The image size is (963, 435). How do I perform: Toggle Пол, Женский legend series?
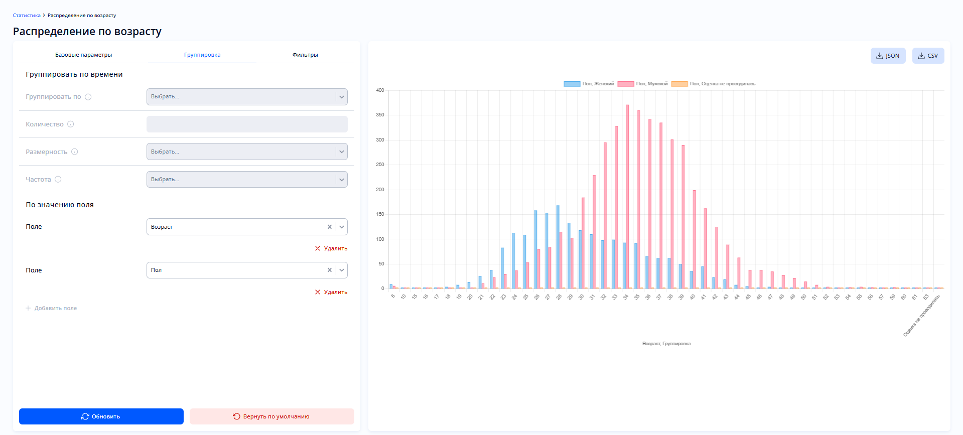pos(589,84)
